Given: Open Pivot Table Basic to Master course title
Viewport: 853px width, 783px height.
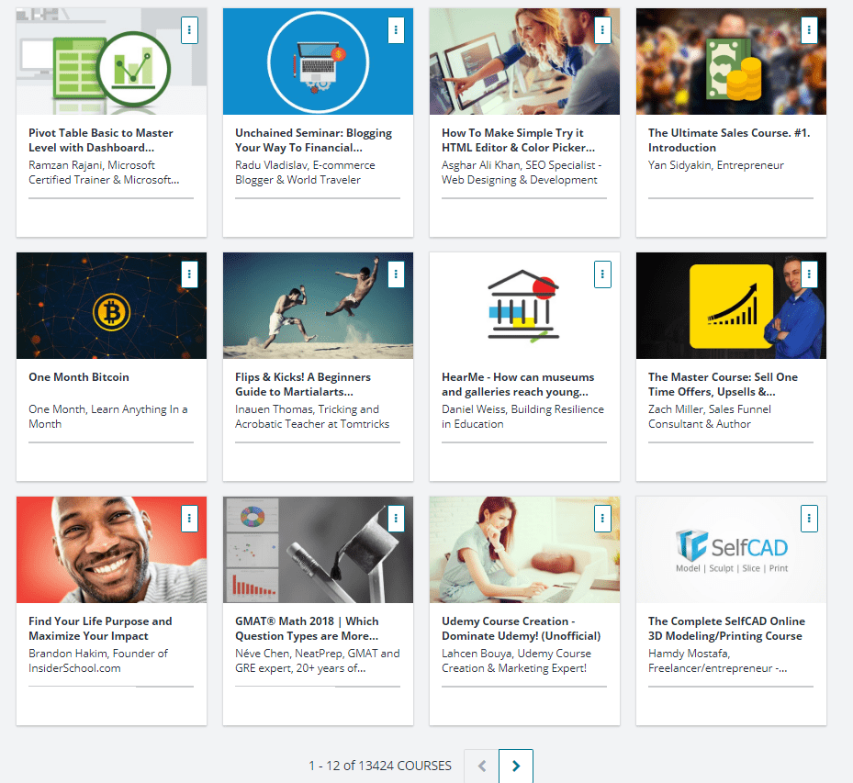Looking at the screenshot, I should pyautogui.click(x=101, y=140).
